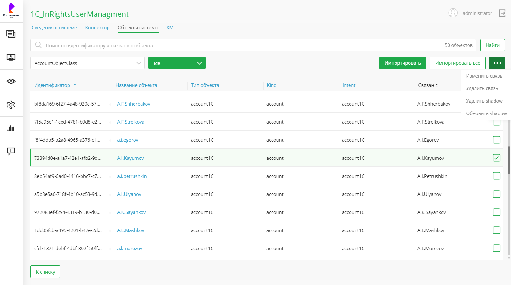511x285 pixels.
Task: Enable checkbox for A.L.Mashkov row
Action: 496,230
